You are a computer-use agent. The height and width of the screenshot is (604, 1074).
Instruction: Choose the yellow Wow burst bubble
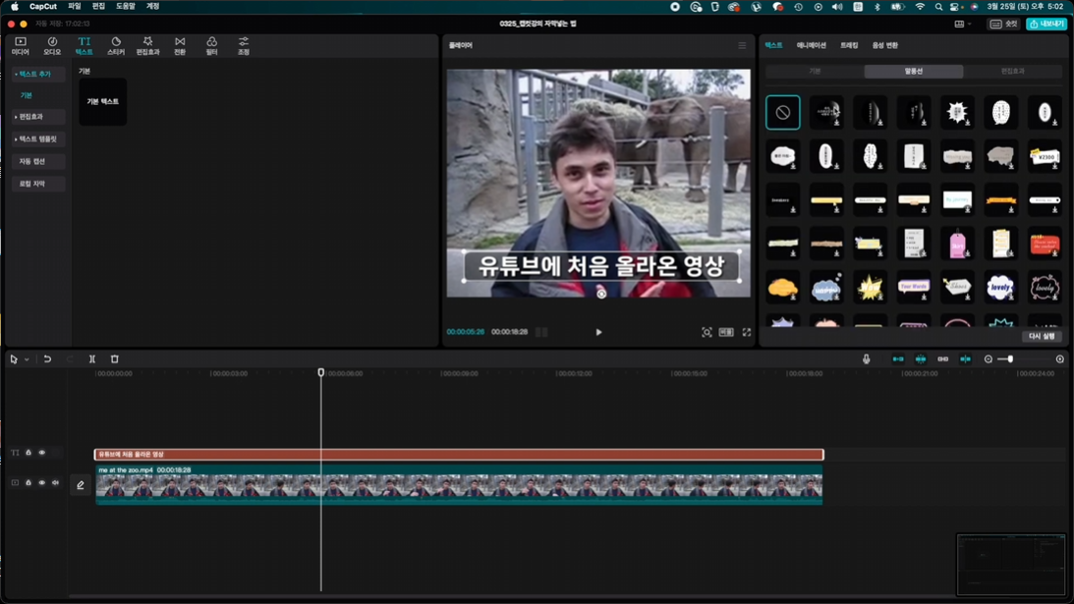pos(870,288)
